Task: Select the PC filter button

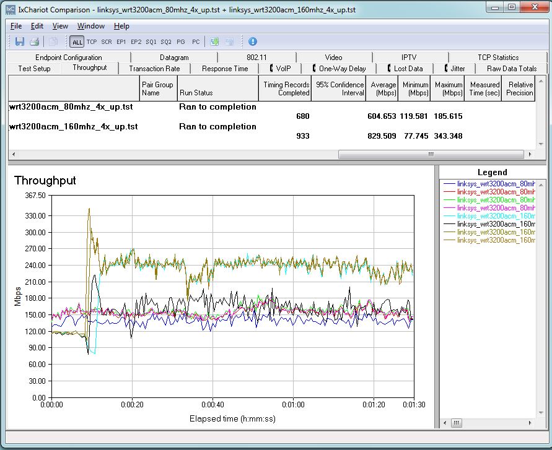Action: click(x=196, y=42)
